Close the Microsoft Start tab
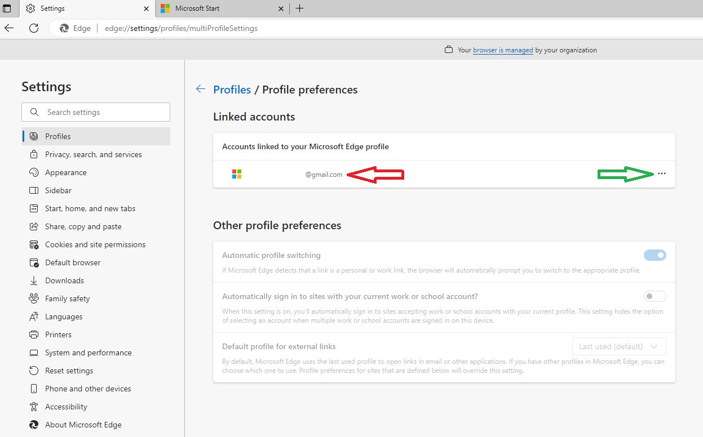Screen dimensions: 703x437 281,8
